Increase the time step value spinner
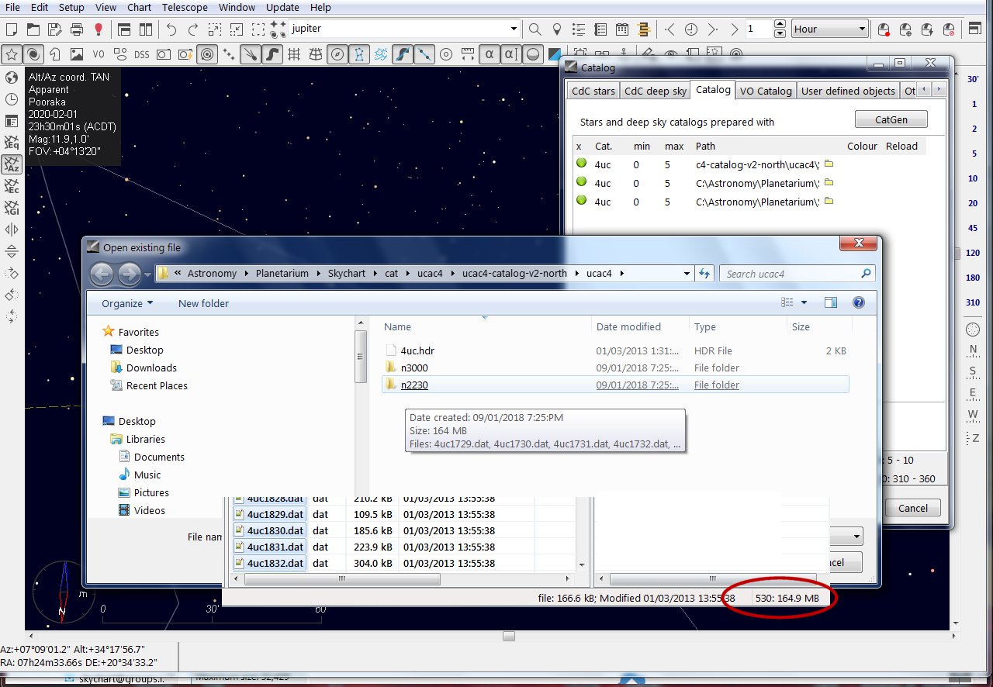993x687 pixels. coord(780,25)
